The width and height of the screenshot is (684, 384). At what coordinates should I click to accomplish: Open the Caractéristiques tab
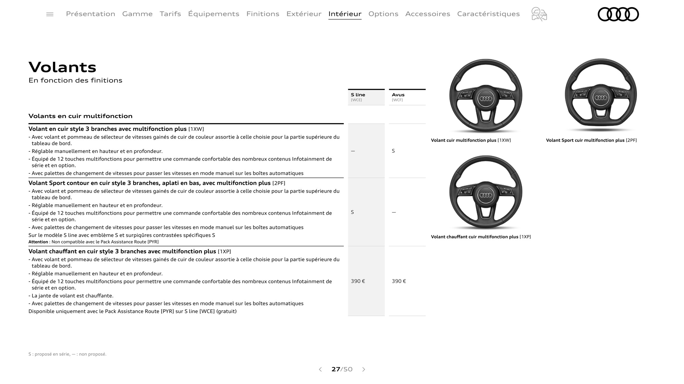click(x=488, y=14)
